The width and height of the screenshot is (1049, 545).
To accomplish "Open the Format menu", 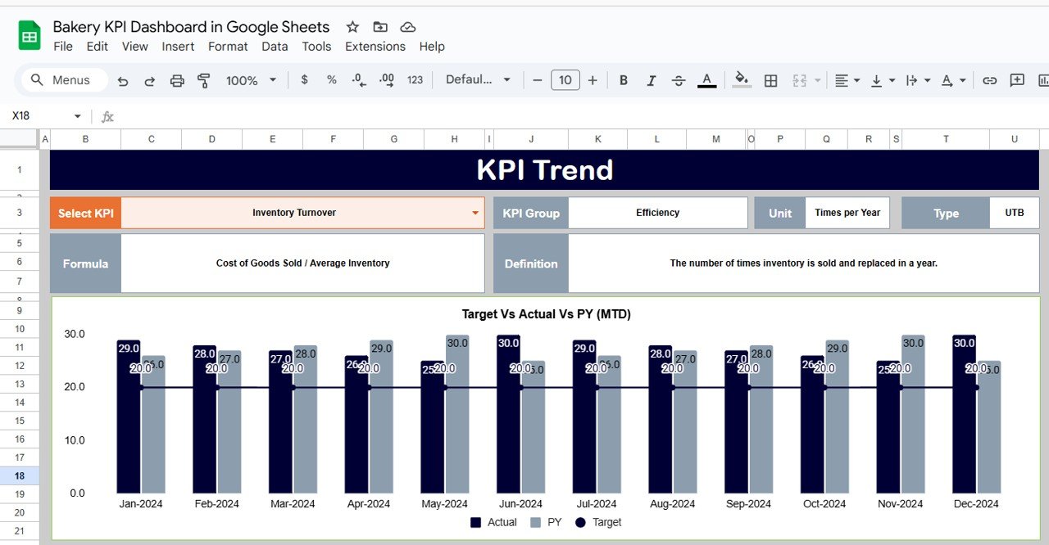I will pyautogui.click(x=228, y=47).
